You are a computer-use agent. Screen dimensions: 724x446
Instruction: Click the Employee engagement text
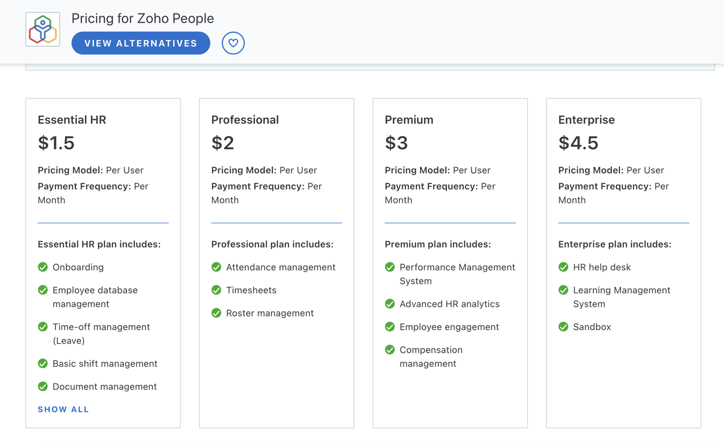449,327
